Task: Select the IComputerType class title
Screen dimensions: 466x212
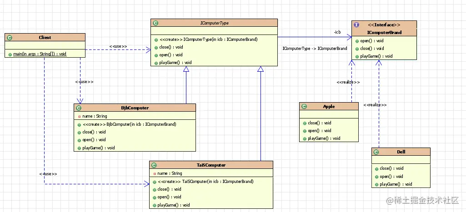Action: pos(214,23)
